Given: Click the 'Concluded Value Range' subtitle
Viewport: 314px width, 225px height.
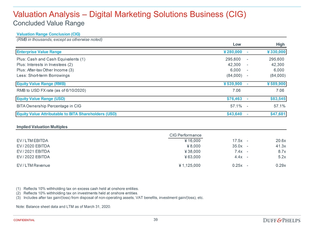Looking at the screenshot, I should click(49, 23).
